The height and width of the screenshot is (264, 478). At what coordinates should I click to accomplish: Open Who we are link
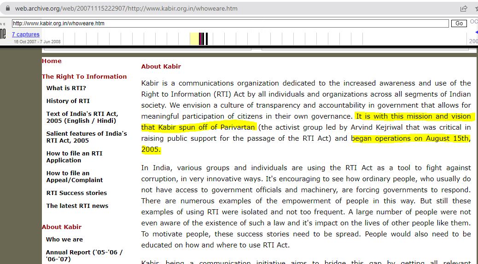[64, 240]
